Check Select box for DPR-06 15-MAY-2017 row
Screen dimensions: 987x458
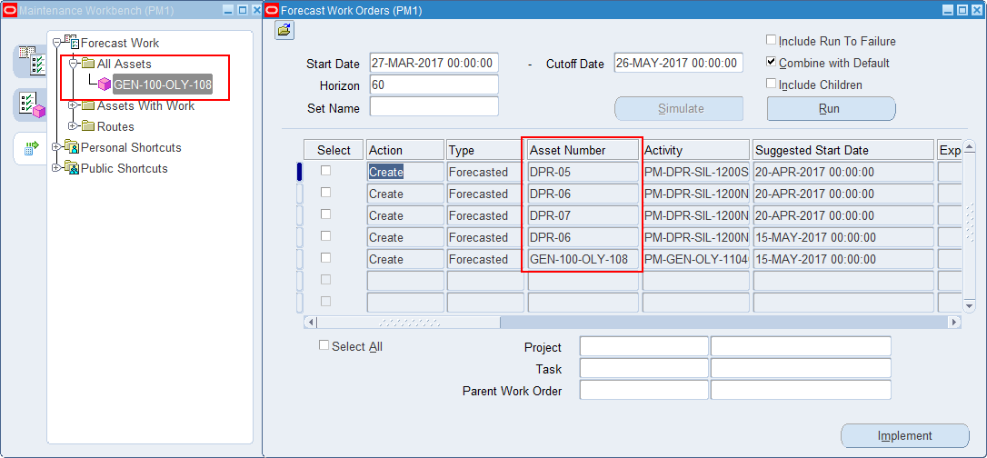(x=326, y=236)
